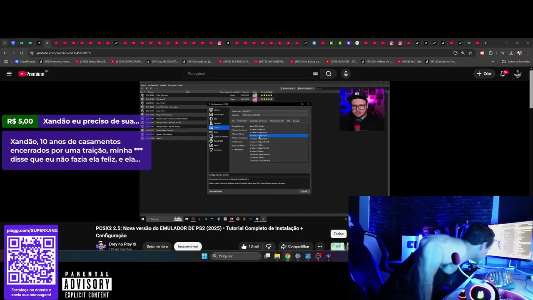The height and width of the screenshot is (300, 533).
Task: Click the Inscrever-se subscribe button
Action: tap(188, 246)
